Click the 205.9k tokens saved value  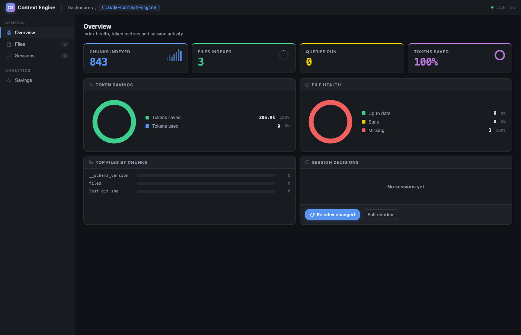tap(267, 118)
